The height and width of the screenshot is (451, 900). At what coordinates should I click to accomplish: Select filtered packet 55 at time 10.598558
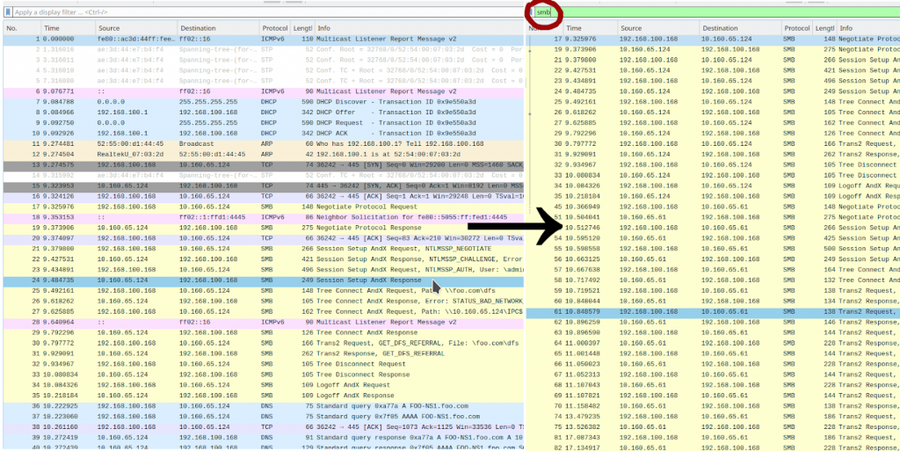point(714,249)
